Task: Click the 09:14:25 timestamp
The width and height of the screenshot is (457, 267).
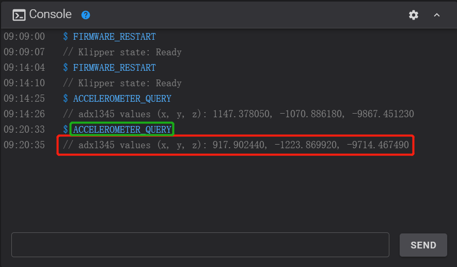Action: 24,99
